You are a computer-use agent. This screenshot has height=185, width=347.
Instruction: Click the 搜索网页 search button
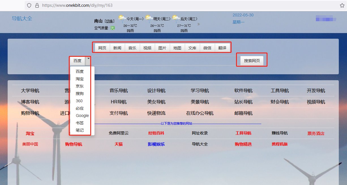tap(251, 60)
